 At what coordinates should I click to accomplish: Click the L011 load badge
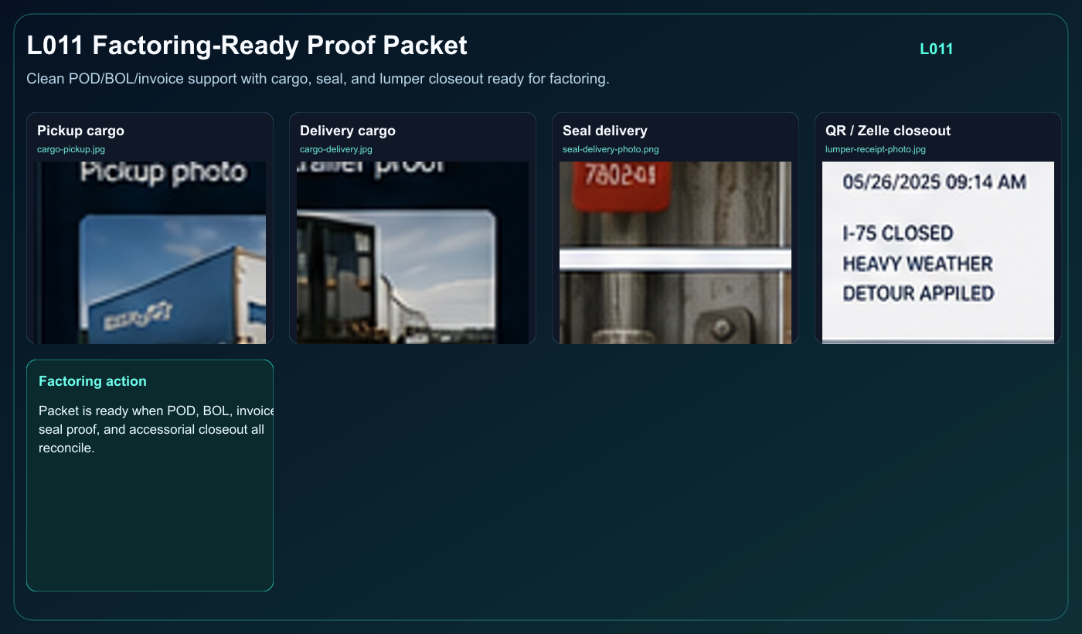tap(936, 49)
